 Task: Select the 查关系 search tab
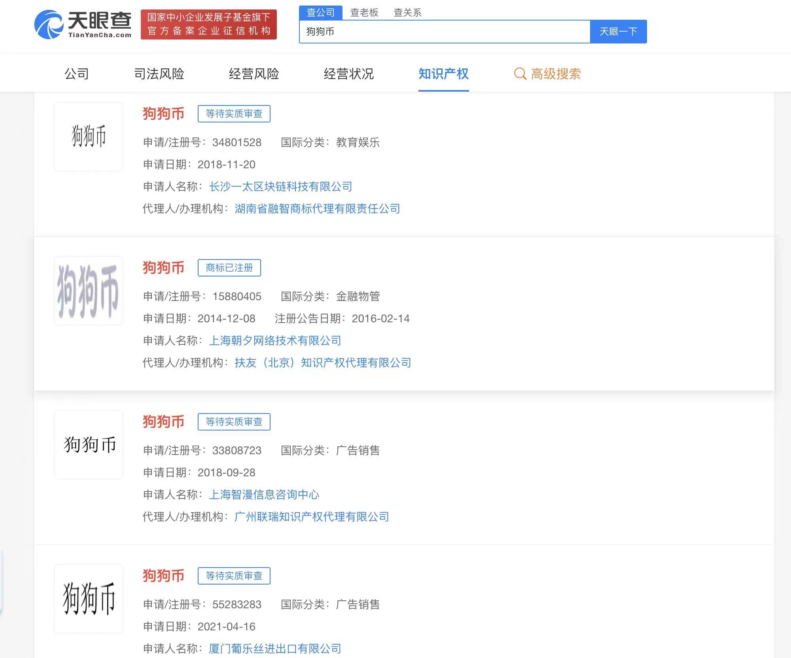[x=407, y=13]
